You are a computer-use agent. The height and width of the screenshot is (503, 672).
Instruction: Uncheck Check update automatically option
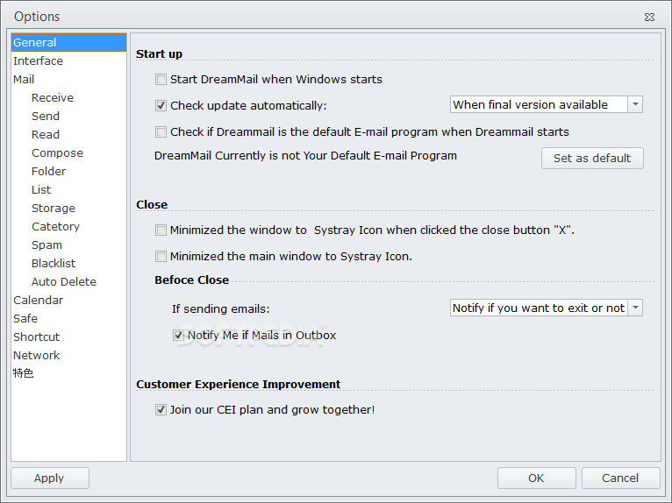coord(161,106)
